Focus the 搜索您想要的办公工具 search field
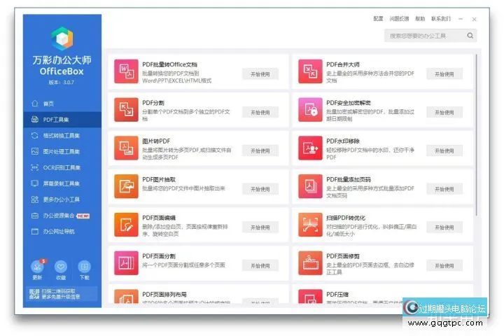This screenshot has height=336, width=504. point(425,36)
